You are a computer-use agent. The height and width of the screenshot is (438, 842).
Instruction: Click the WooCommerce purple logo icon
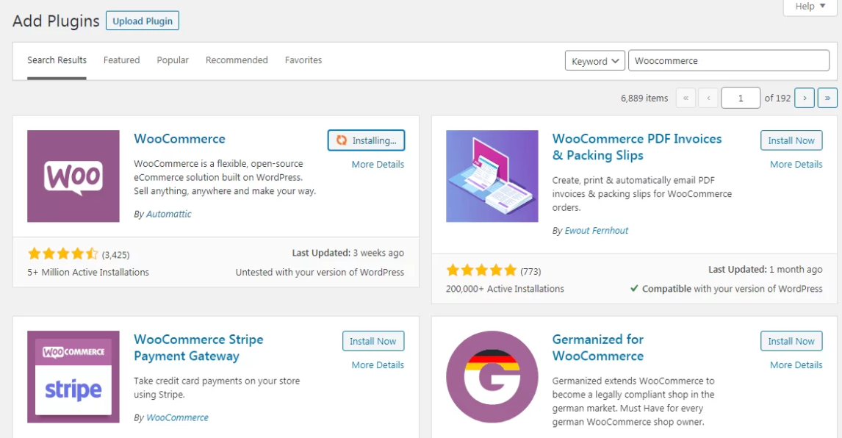(73, 176)
